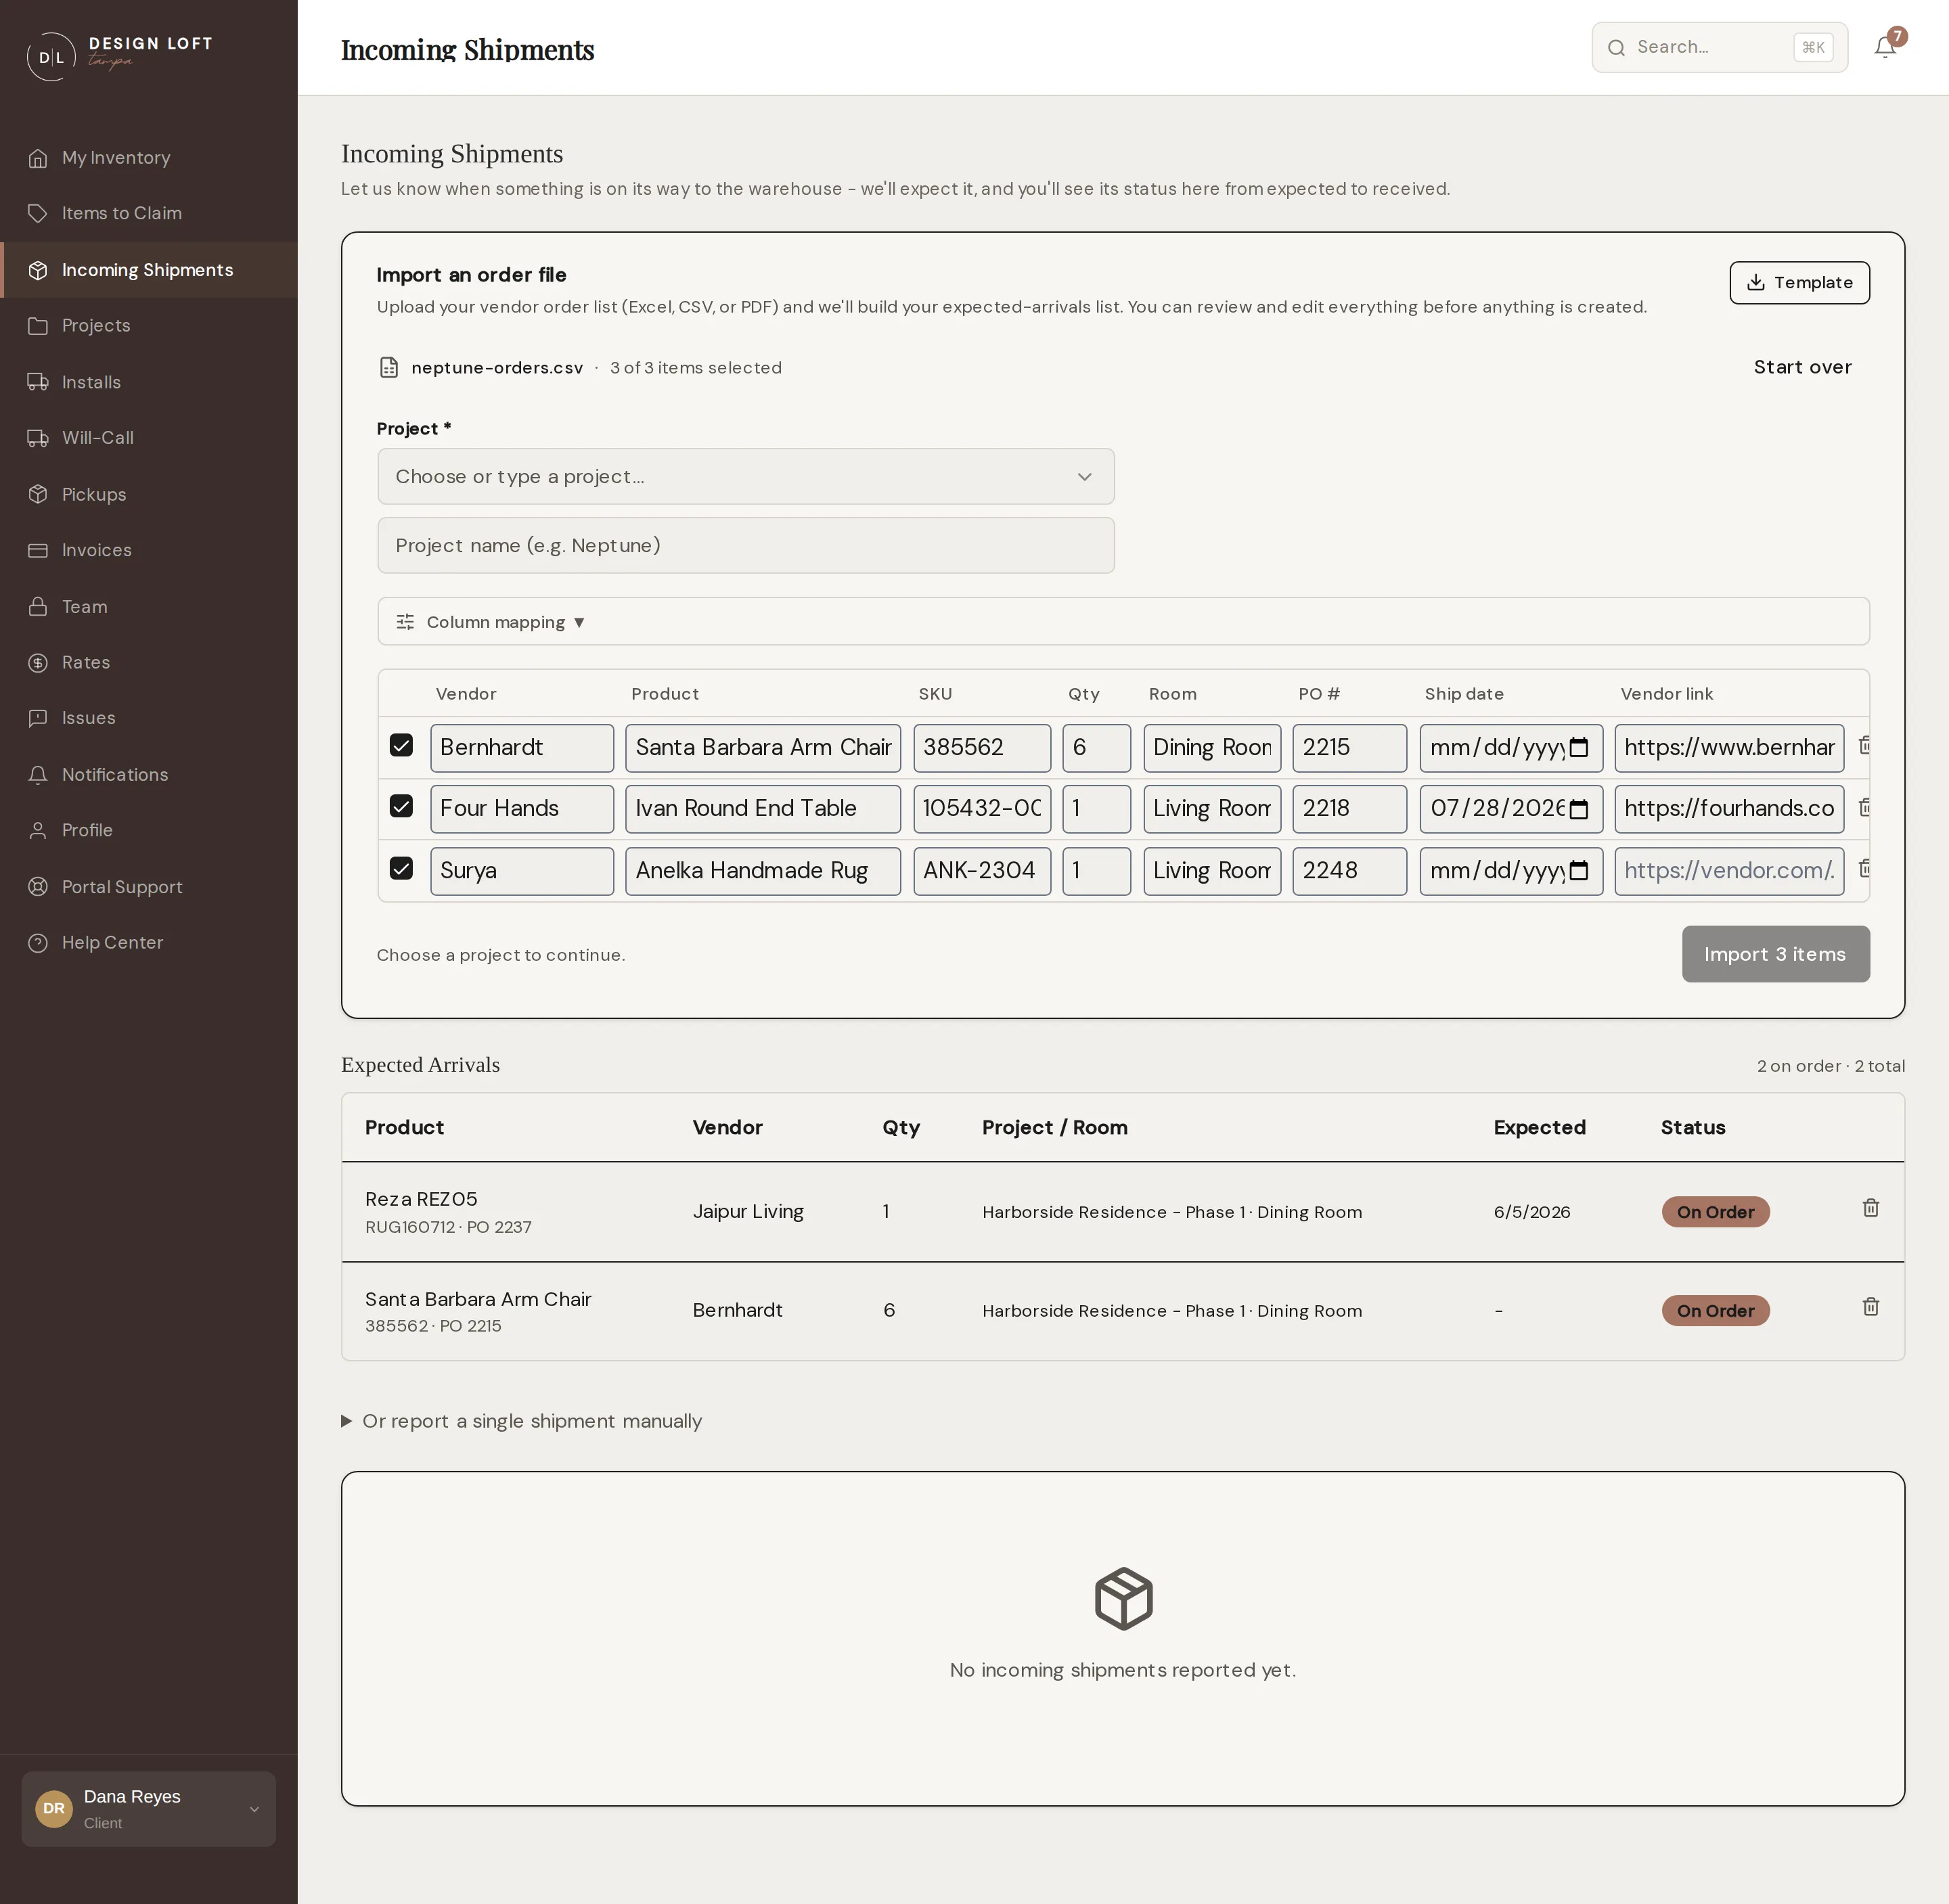1949x1904 pixels.
Task: Expand the Column mapping section
Action: [x=1123, y=622]
